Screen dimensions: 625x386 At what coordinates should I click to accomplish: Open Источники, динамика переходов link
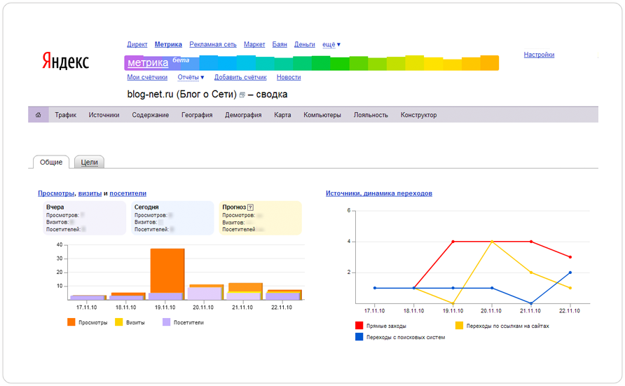pyautogui.click(x=378, y=193)
